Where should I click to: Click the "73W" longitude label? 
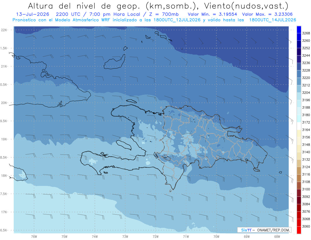coord(125,236)
